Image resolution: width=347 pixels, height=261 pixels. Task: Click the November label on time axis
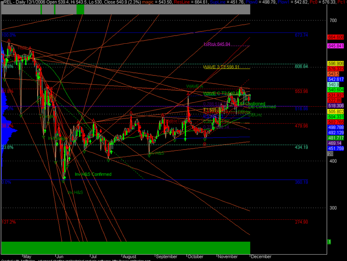[228, 257]
